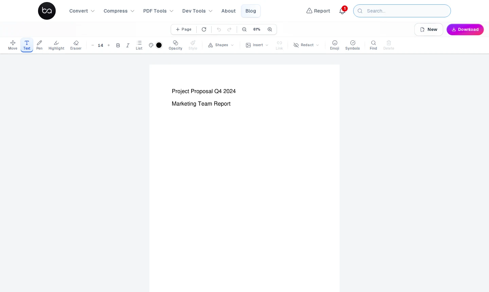Select the Pen tool
Viewport: 489px width, 292px height.
39,45
